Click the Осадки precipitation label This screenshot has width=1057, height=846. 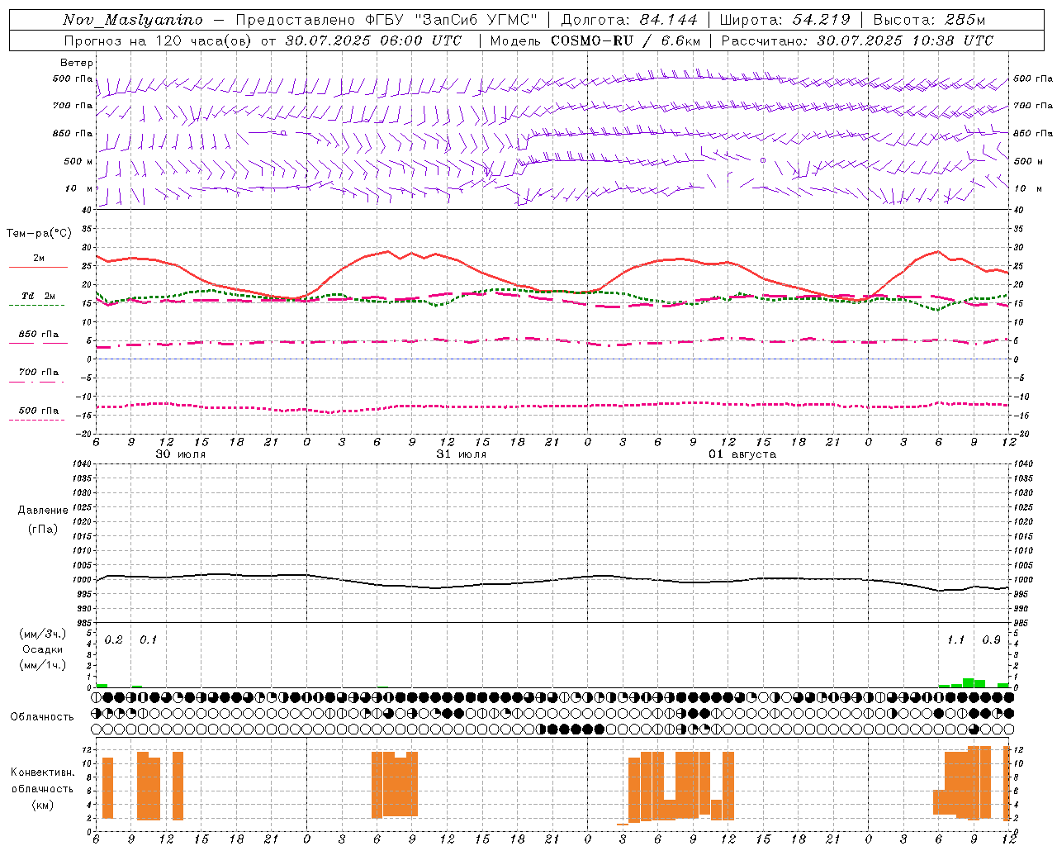point(42,649)
